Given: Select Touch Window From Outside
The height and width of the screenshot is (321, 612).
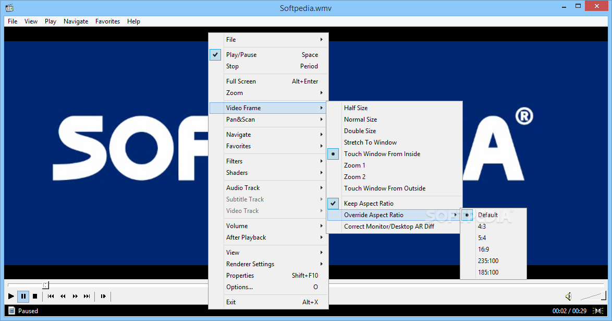Looking at the screenshot, I should pyautogui.click(x=394, y=188).
